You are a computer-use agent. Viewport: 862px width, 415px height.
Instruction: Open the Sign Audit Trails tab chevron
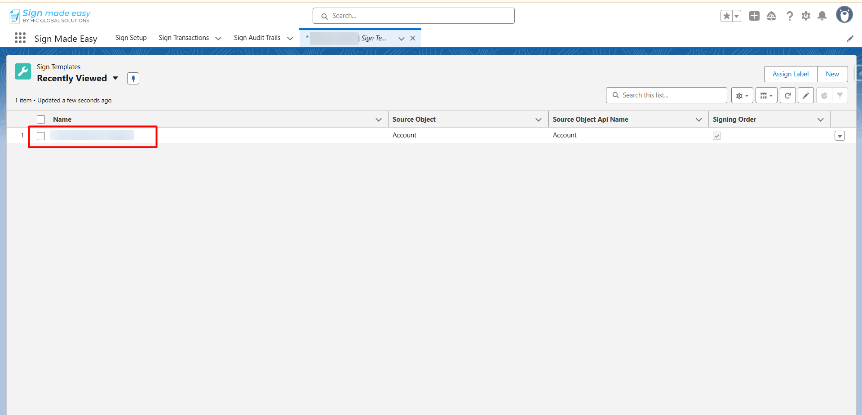click(x=290, y=38)
